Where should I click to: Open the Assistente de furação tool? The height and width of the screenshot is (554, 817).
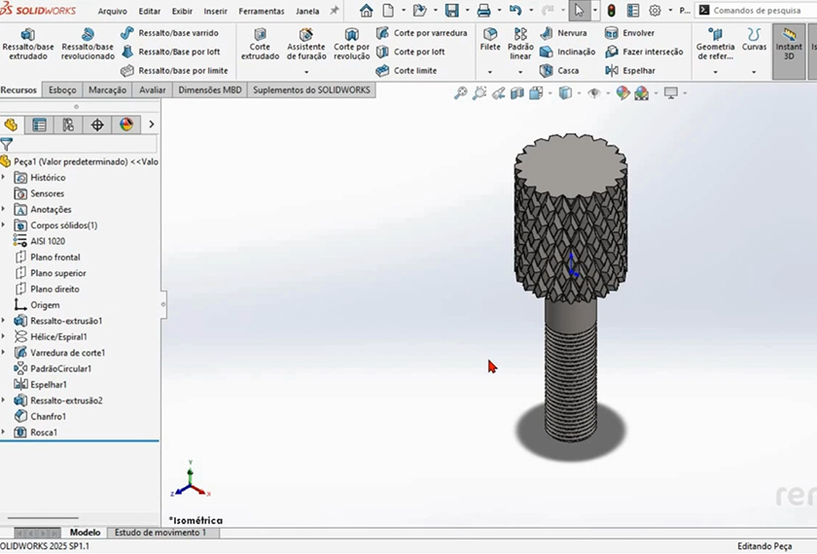coord(305,44)
